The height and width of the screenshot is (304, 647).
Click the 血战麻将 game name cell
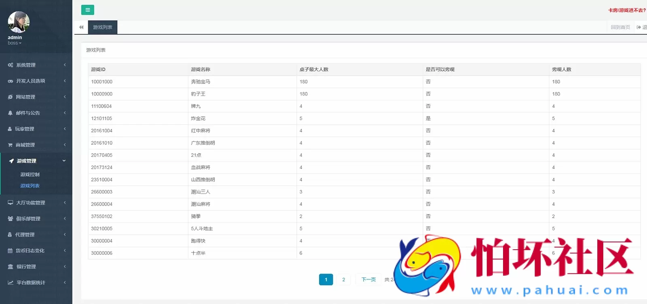coord(242,167)
